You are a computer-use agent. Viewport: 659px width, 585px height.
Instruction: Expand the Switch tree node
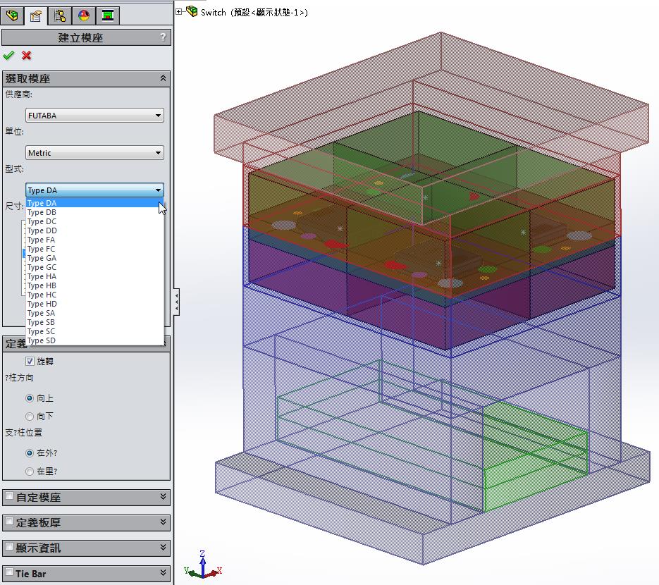point(179,12)
